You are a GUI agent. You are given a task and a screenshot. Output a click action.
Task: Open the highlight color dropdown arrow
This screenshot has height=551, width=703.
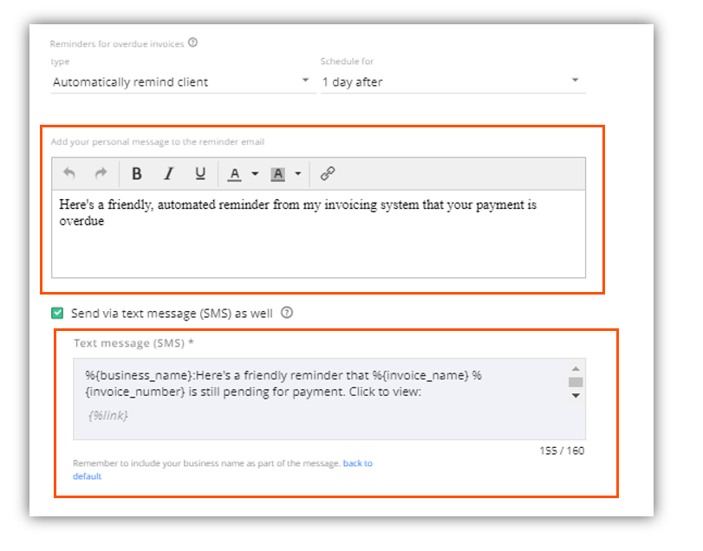coord(297,174)
